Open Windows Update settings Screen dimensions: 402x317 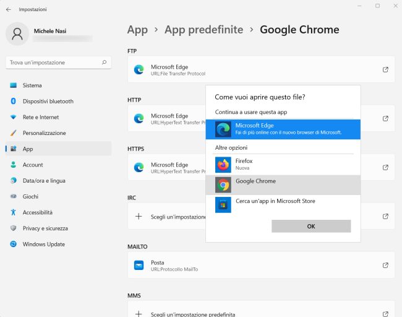coord(59,244)
